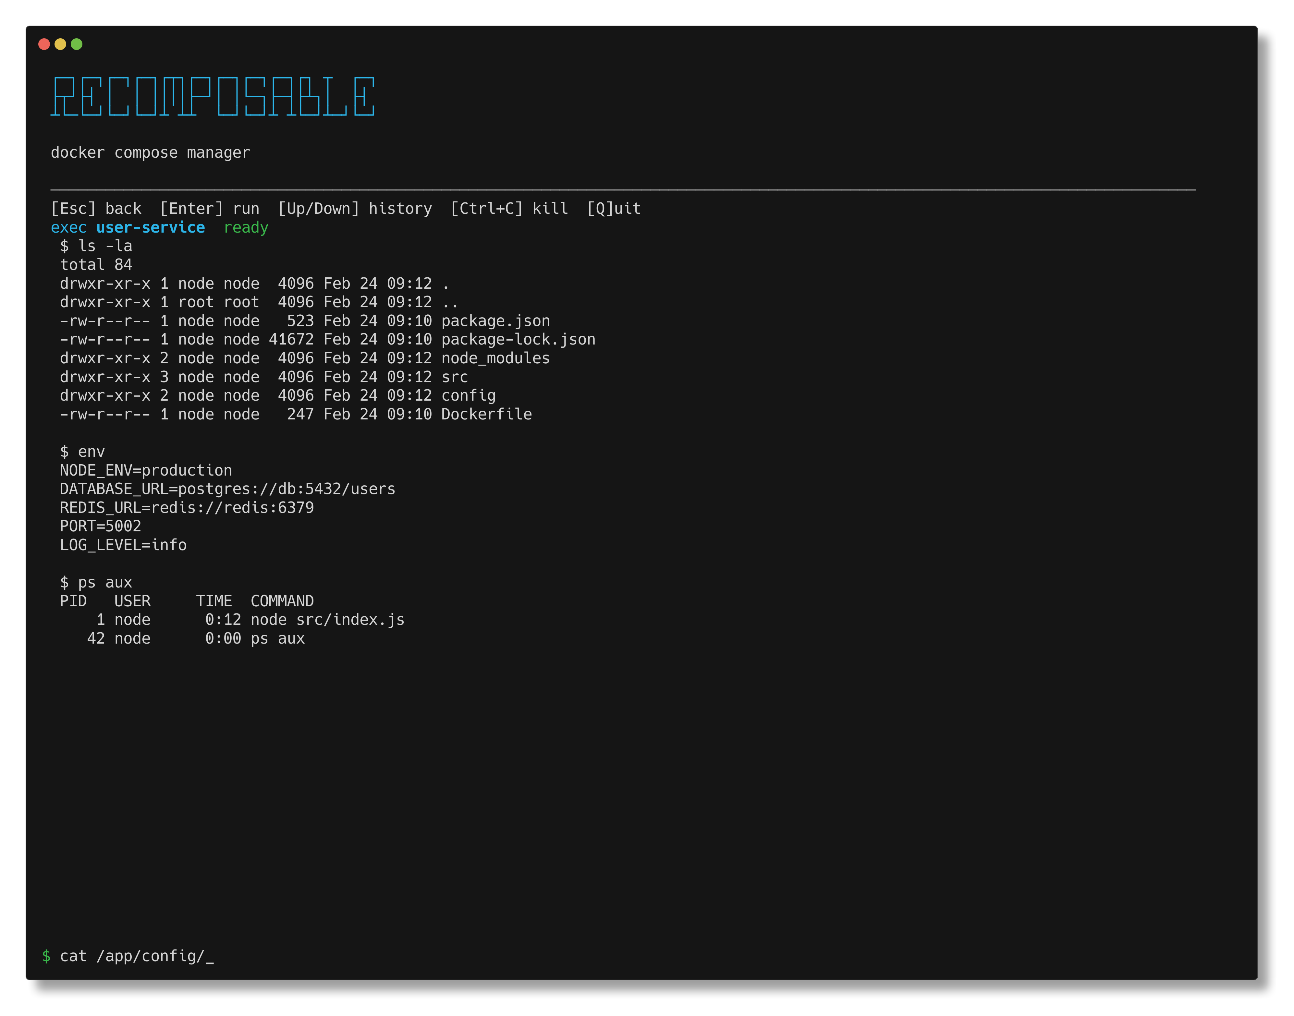This screenshot has width=1294, height=1016.
Task: Click the '$ ls -la' command line
Action: pyautogui.click(x=96, y=246)
